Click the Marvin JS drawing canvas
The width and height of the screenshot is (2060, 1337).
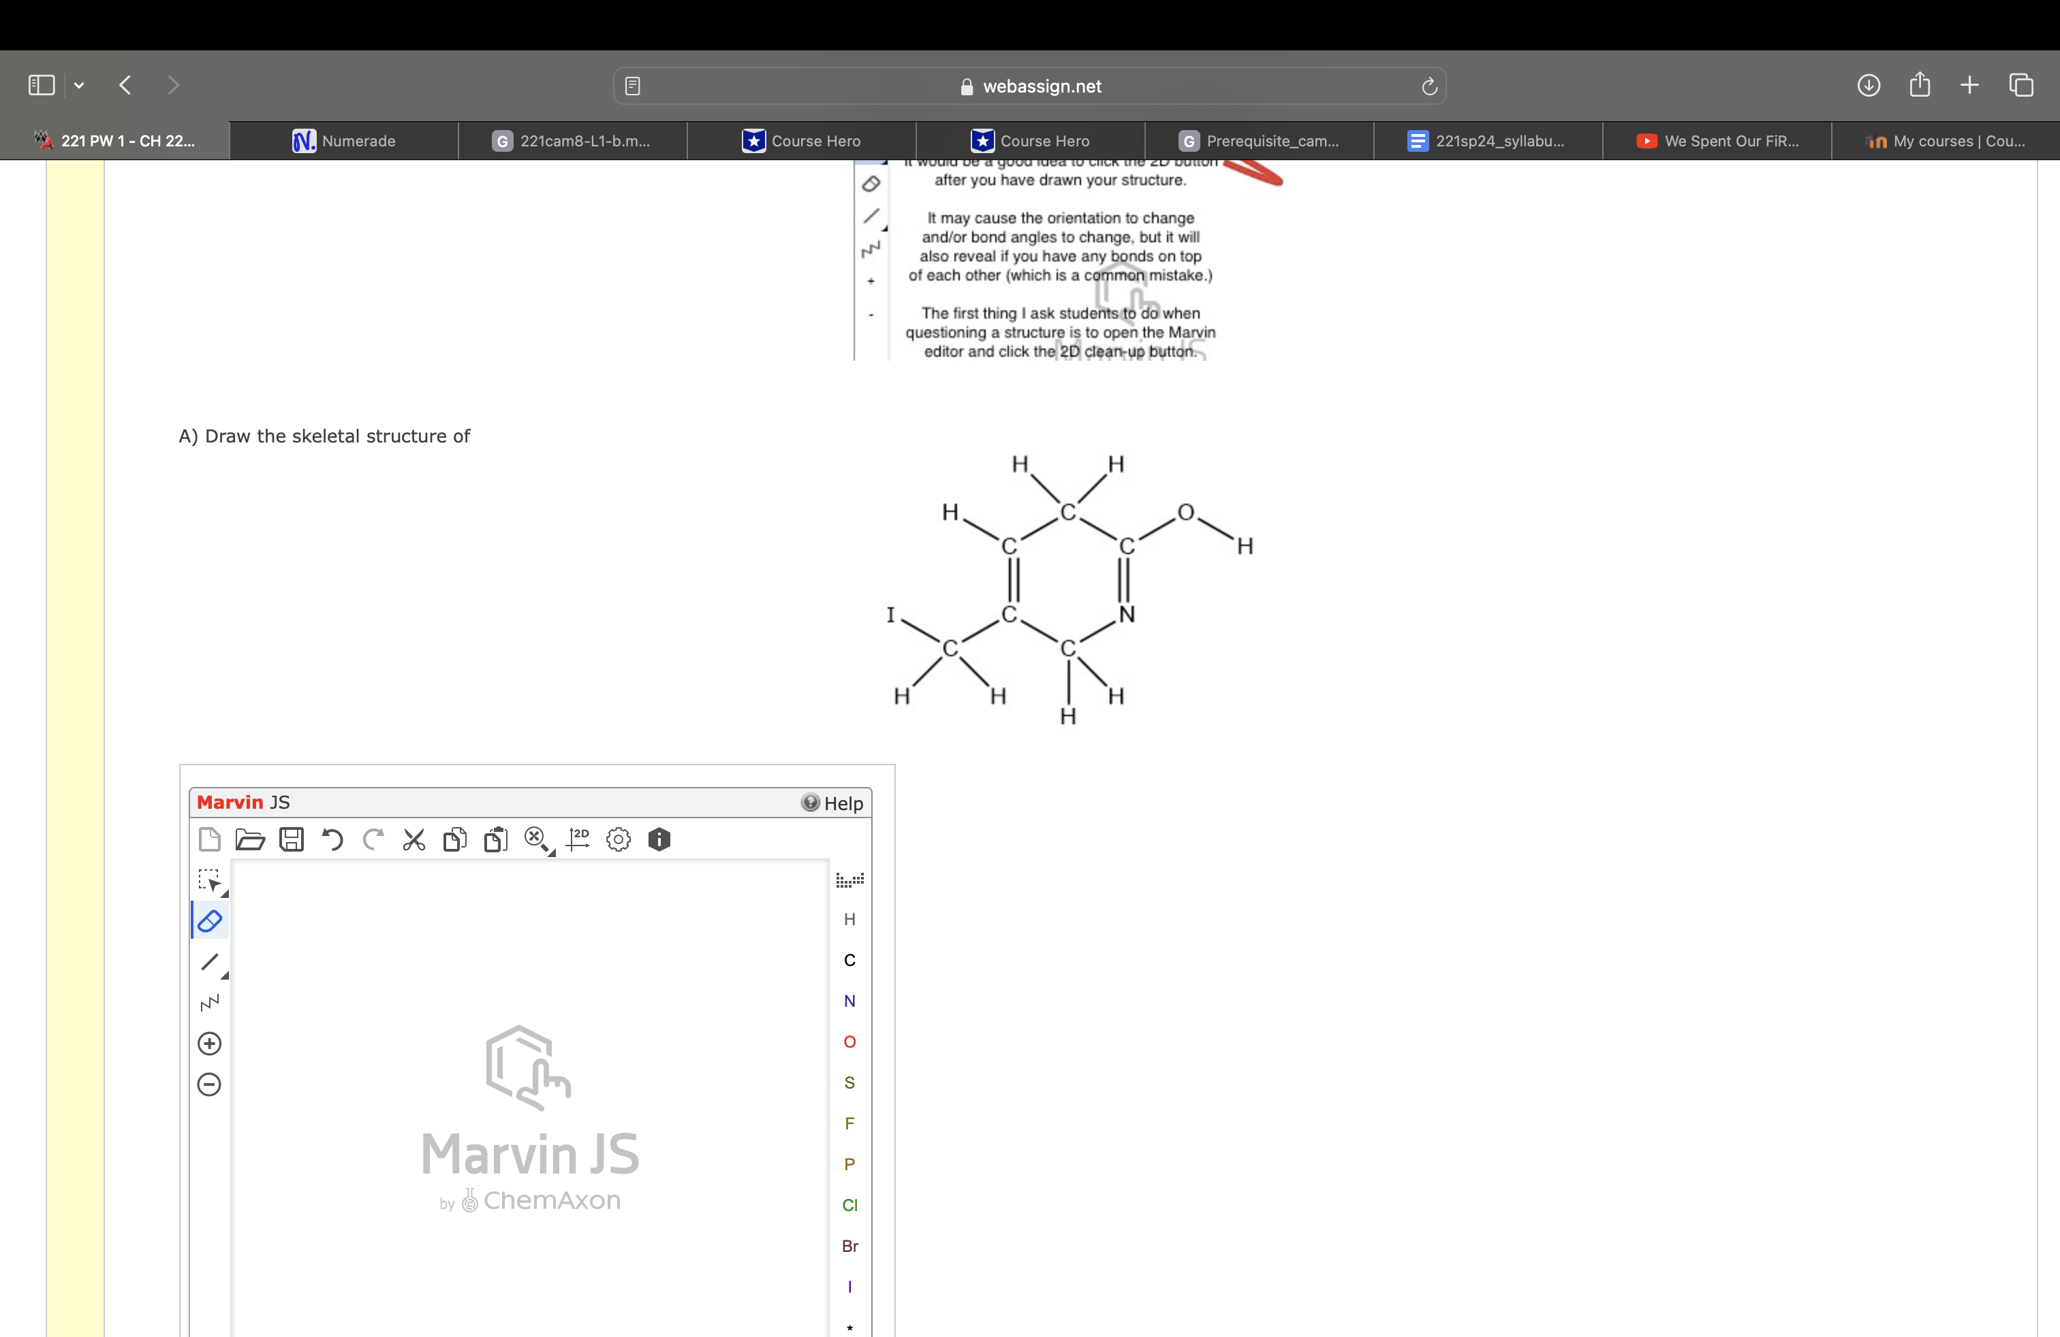tap(530, 1098)
